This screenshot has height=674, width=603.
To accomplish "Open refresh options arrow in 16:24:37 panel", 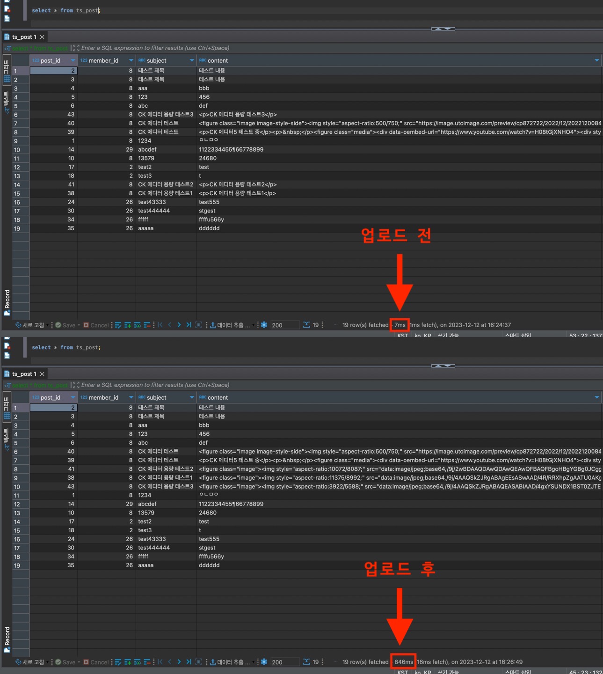I will [48, 325].
